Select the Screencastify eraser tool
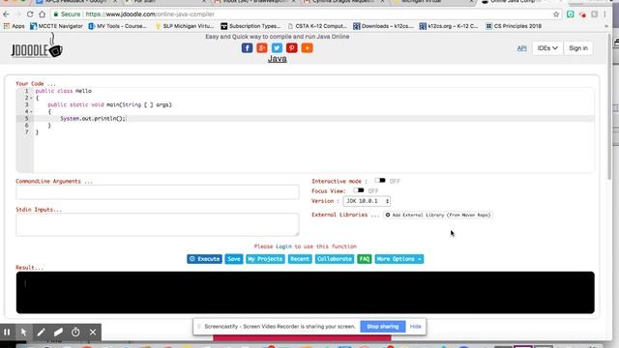619x348 pixels. pyautogui.click(x=58, y=333)
